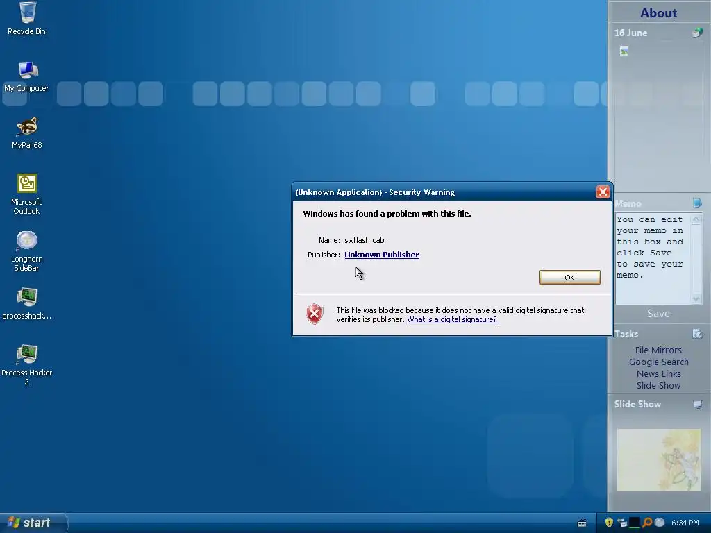Click the swflash.cab file name text

tap(364, 240)
